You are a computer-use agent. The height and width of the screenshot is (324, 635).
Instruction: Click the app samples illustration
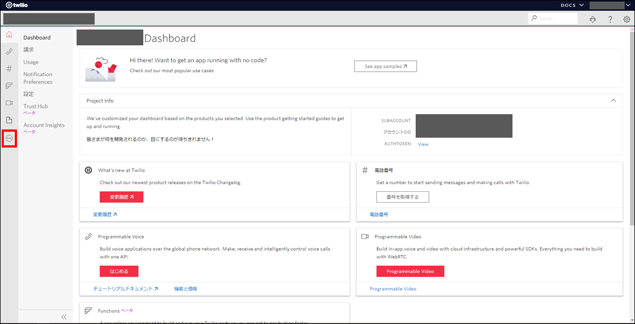(101, 69)
